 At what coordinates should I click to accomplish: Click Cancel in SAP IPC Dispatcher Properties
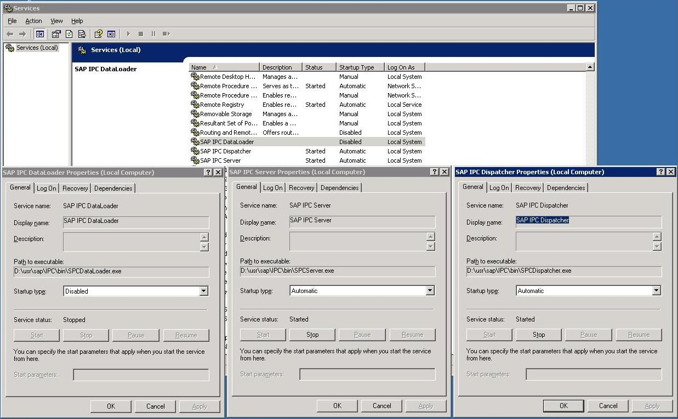[x=608, y=405]
